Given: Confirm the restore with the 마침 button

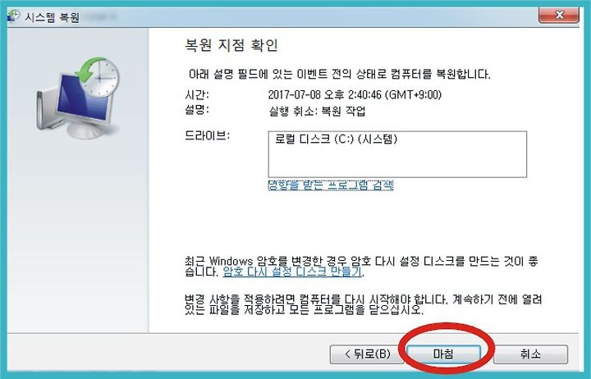Looking at the screenshot, I should point(443,354).
